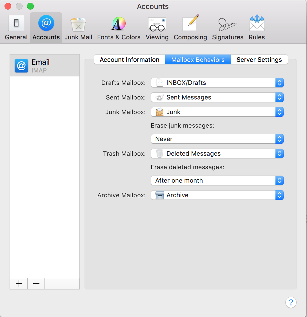
Task: Switch to Account Information tab
Action: pos(130,60)
